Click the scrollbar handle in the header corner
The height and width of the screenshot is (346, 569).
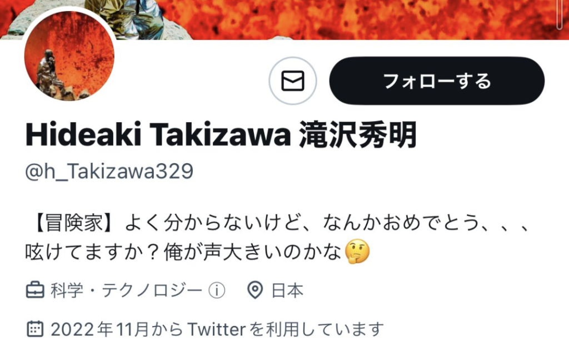(x=560, y=14)
